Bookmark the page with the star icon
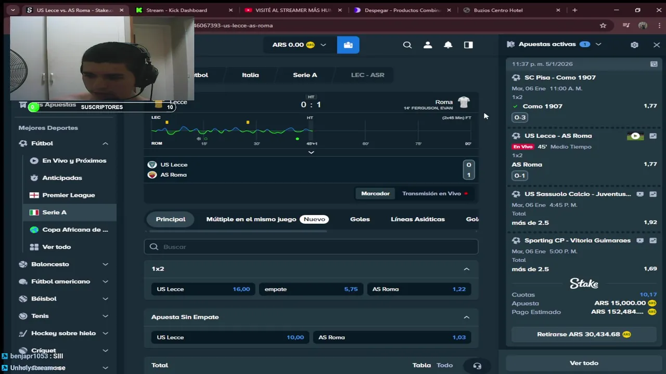Image resolution: width=666 pixels, height=374 pixels. [603, 25]
